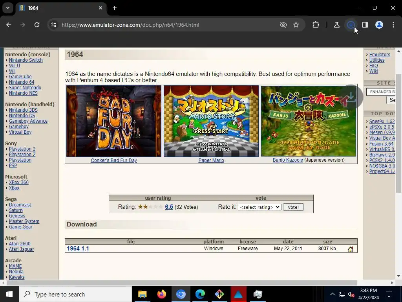Open the red triangle taskbar app
402x302 pixels.
pos(238,294)
